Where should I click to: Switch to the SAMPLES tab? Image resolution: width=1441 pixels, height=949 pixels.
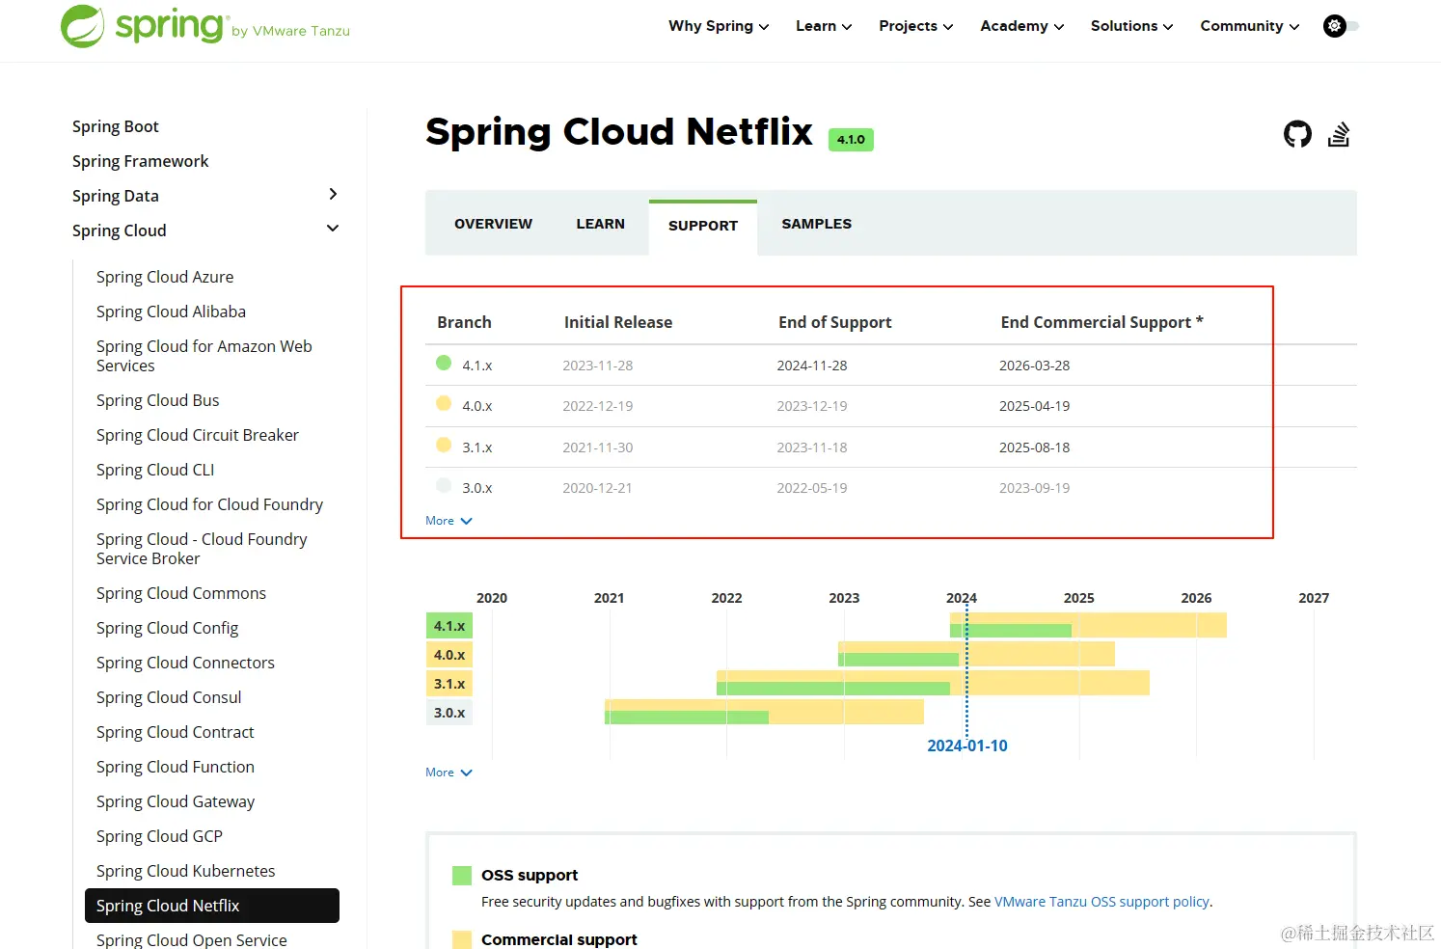point(816,224)
